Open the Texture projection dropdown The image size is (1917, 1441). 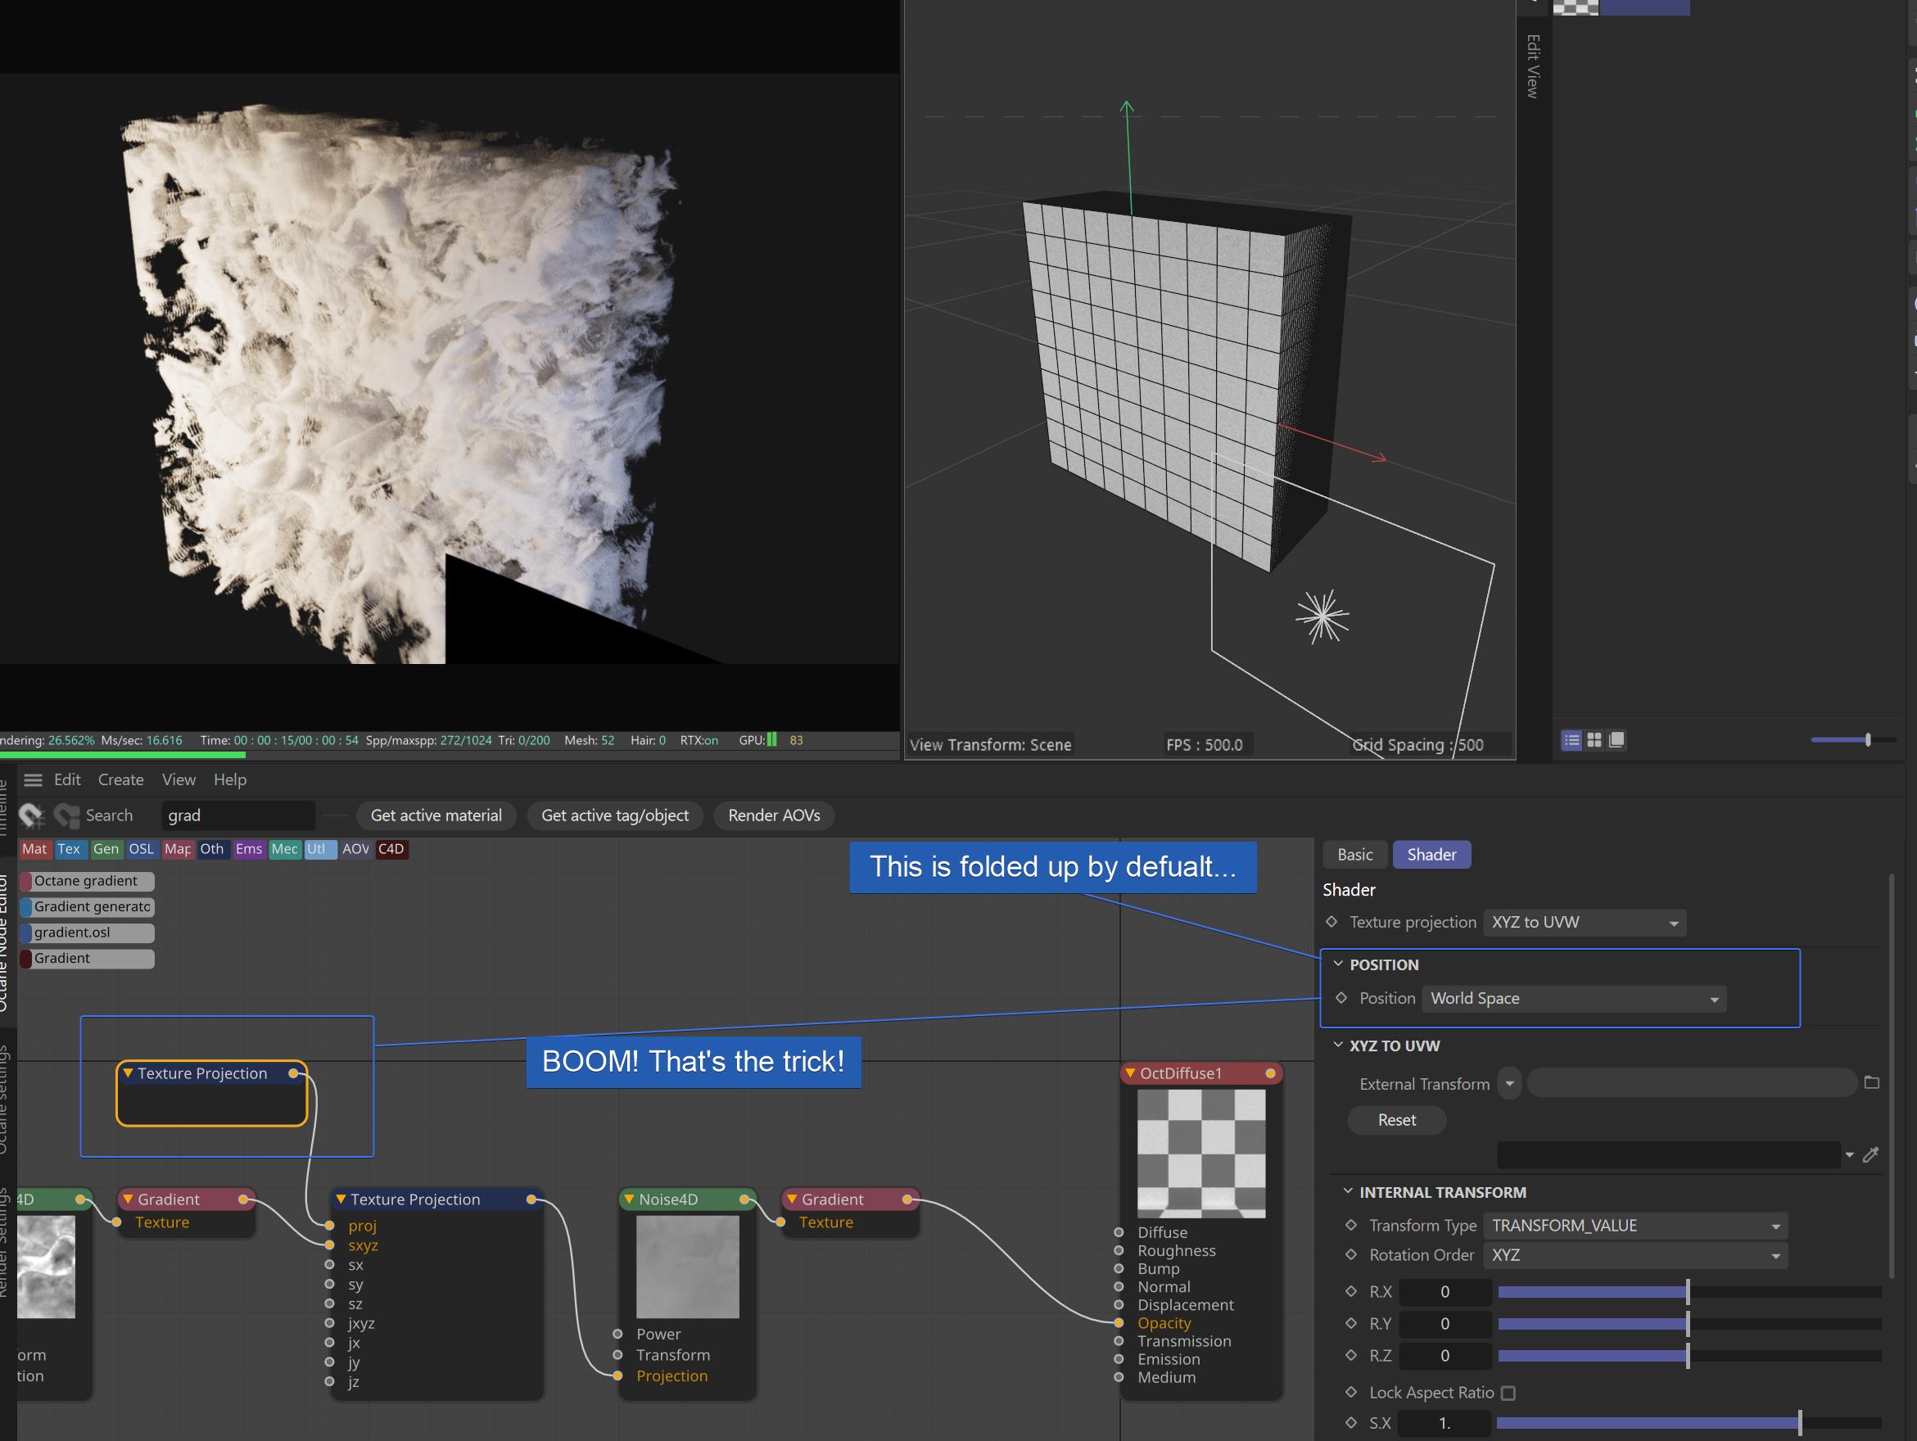click(1585, 923)
